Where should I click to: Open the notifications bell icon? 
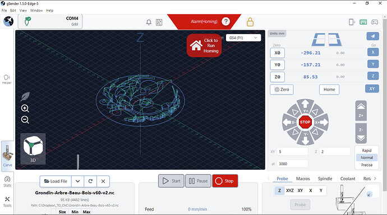pos(149,22)
